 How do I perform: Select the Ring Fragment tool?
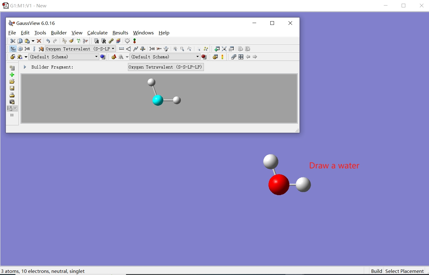click(x=20, y=49)
